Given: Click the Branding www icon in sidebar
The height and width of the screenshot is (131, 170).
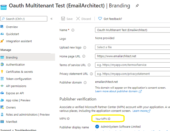Looking at the screenshot, I should pyautogui.click(x=2, y=57).
